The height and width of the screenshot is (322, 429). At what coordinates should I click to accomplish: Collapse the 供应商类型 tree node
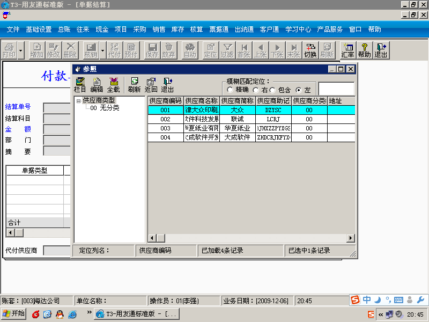click(78, 101)
